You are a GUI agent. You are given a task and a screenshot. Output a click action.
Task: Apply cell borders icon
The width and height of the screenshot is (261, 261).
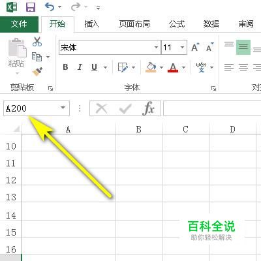(123, 67)
